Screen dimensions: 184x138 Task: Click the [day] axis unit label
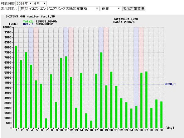click(170, 128)
